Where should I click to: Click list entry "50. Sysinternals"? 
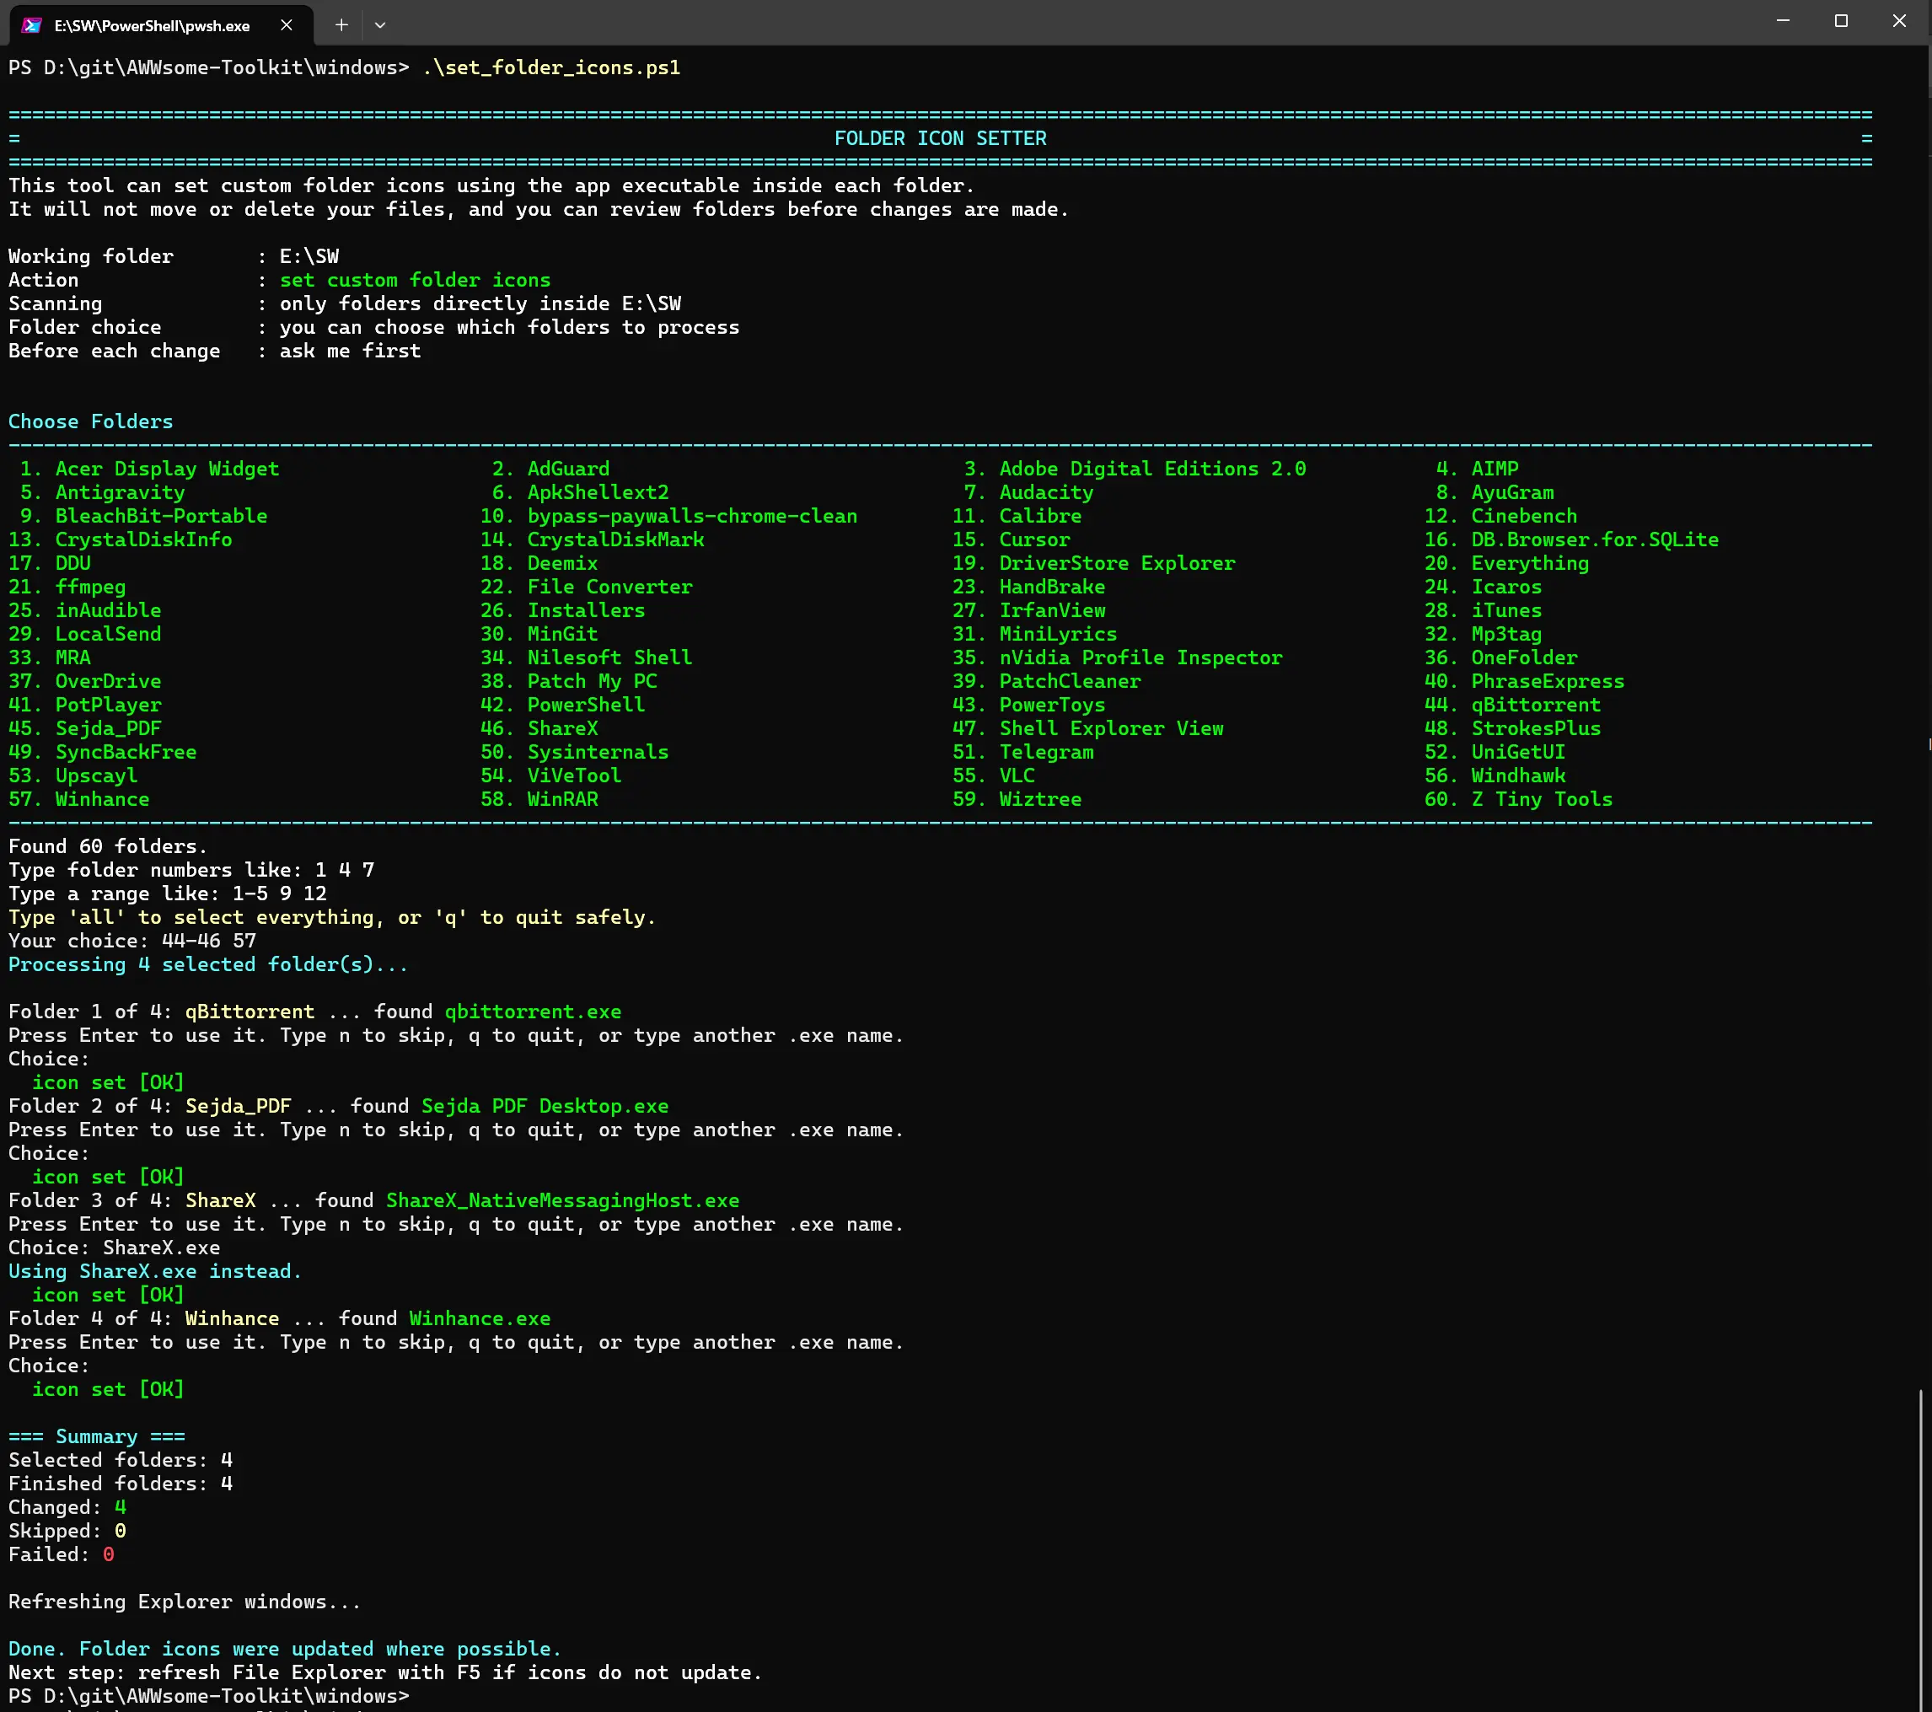point(575,753)
